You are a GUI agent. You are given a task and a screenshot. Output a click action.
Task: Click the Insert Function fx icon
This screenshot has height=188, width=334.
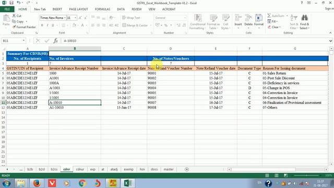tap(56, 41)
